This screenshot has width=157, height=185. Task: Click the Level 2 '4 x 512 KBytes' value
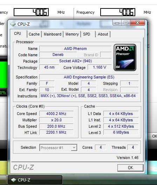point(121,126)
